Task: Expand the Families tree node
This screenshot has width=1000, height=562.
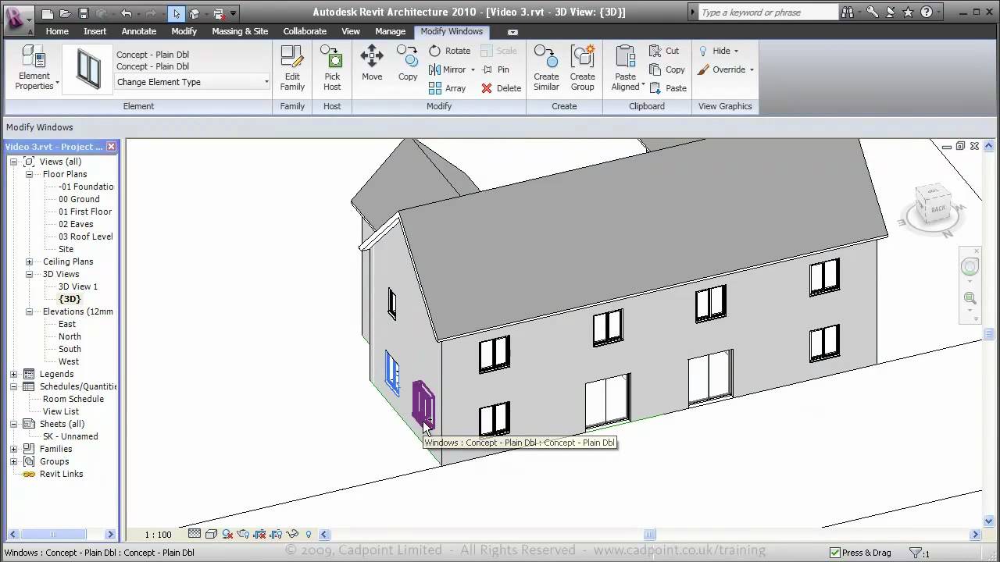Action: (x=13, y=449)
